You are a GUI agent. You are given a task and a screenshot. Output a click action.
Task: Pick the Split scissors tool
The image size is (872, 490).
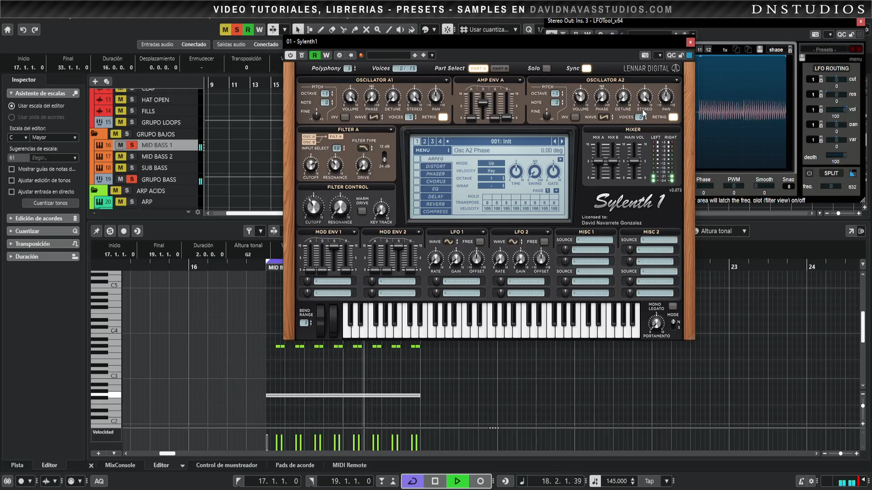343,29
